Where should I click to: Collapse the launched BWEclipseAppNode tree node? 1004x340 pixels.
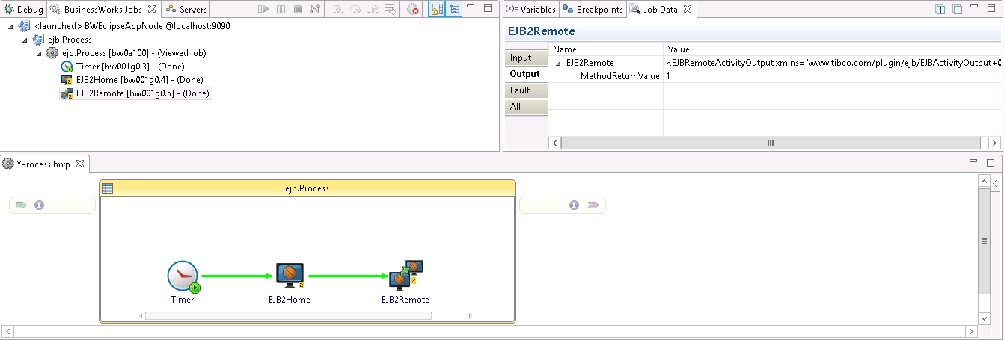[x=10, y=26]
